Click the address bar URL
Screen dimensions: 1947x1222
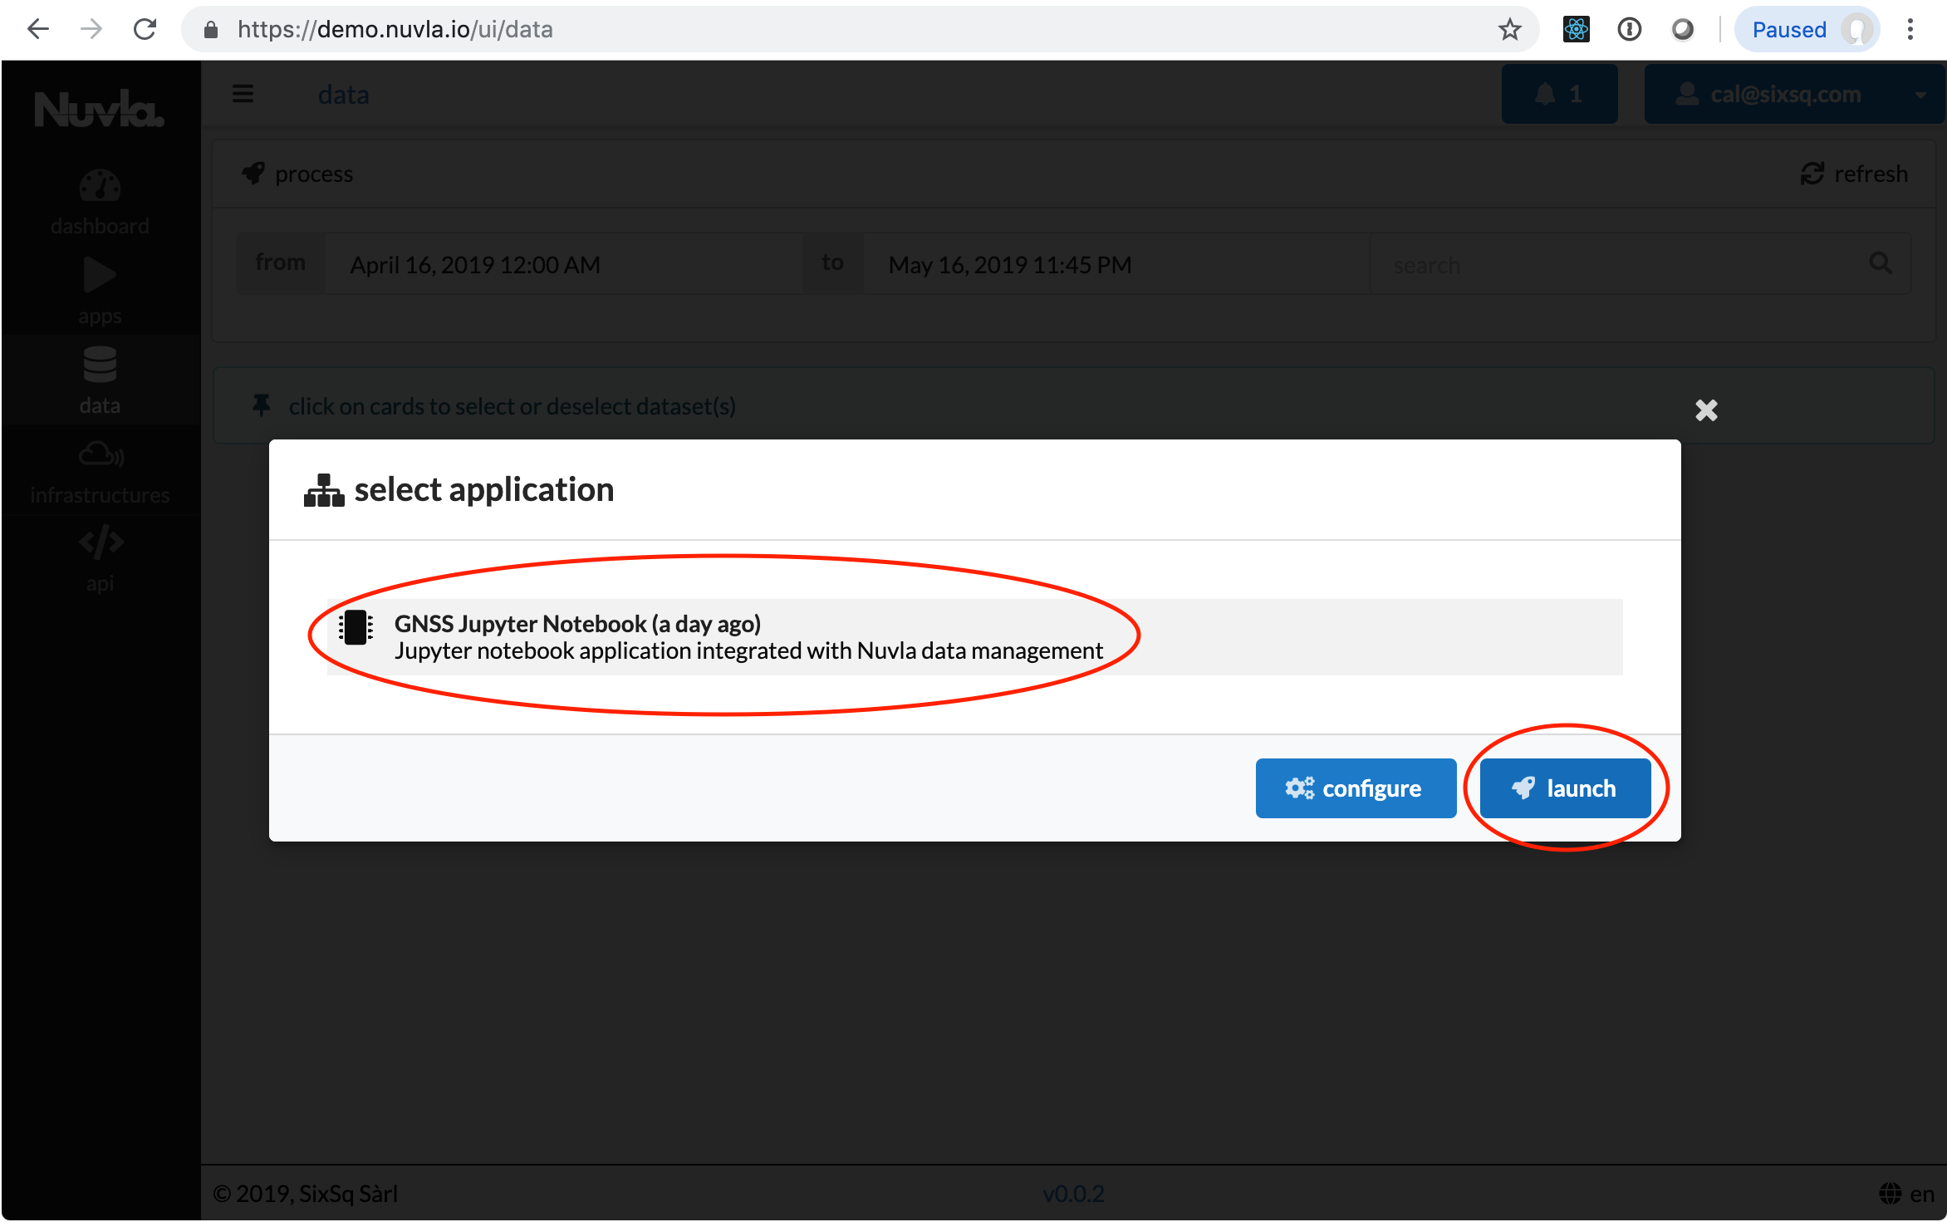[395, 30]
